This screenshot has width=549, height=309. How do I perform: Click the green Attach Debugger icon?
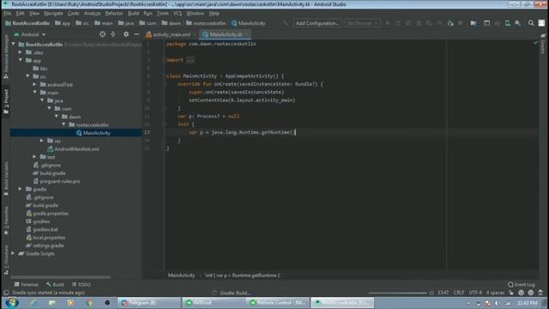click(450, 23)
